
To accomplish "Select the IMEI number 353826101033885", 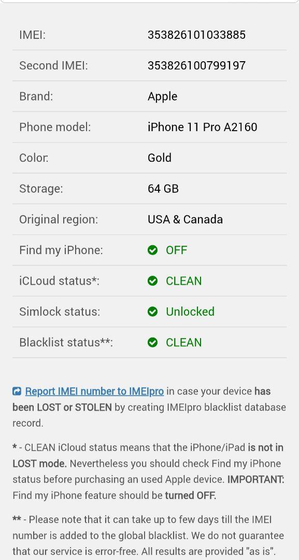I will (196, 35).
